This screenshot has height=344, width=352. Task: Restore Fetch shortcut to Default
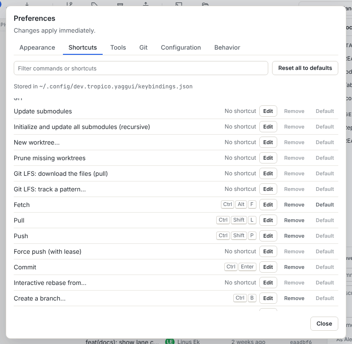click(x=325, y=205)
